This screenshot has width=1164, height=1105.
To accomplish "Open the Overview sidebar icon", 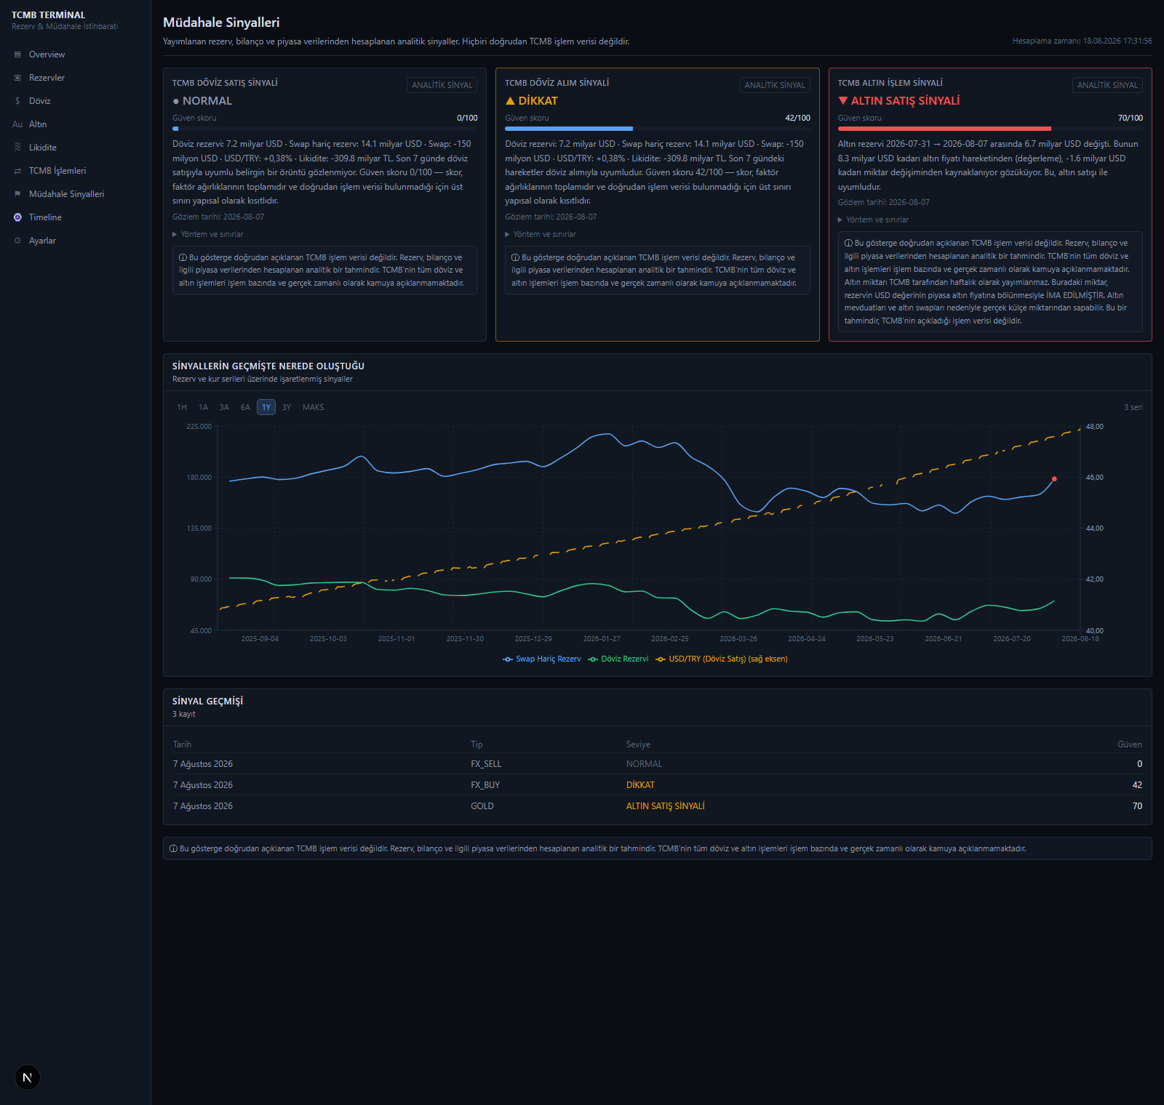I will (17, 55).
